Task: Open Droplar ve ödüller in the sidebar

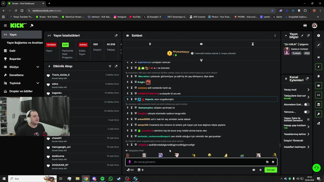Action: (x=22, y=91)
